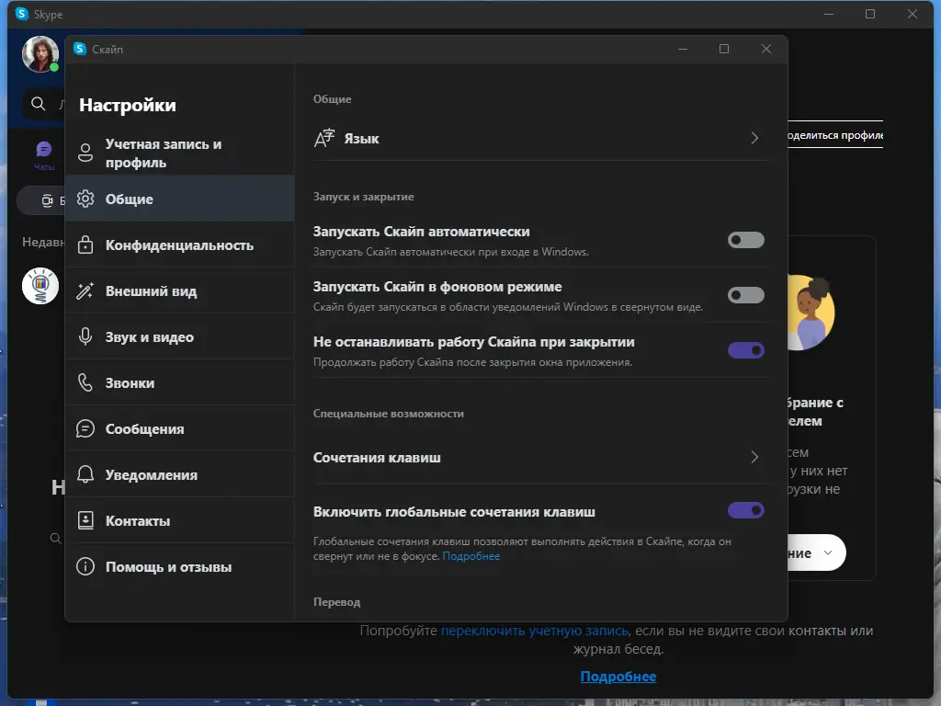
Task: Open the dropdown arrow on the white button
Action: pos(828,552)
